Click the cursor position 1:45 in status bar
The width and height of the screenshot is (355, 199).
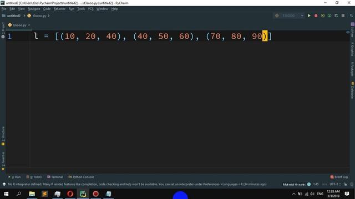pos(316,184)
